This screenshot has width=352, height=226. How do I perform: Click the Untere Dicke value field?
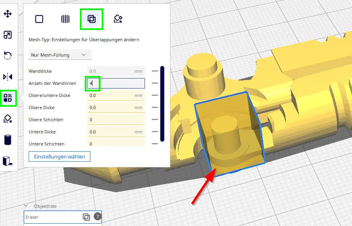coord(116,132)
